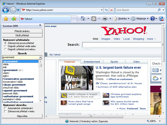Click the Home page icon
This screenshot has height=125, width=167.
83,19
